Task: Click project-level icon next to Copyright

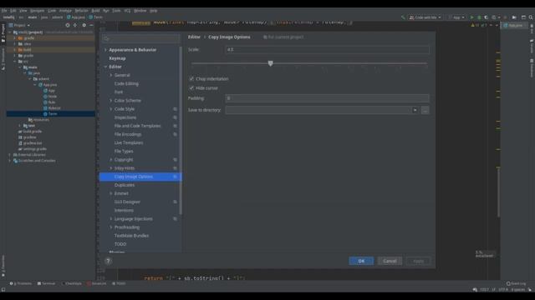Action: 175,159
